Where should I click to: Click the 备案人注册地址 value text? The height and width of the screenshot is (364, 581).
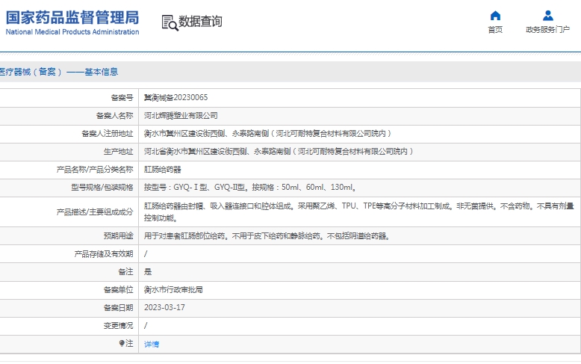[268, 134]
